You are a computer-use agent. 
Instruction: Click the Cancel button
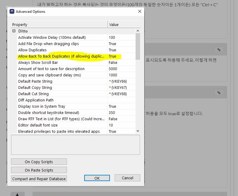(x=127, y=178)
